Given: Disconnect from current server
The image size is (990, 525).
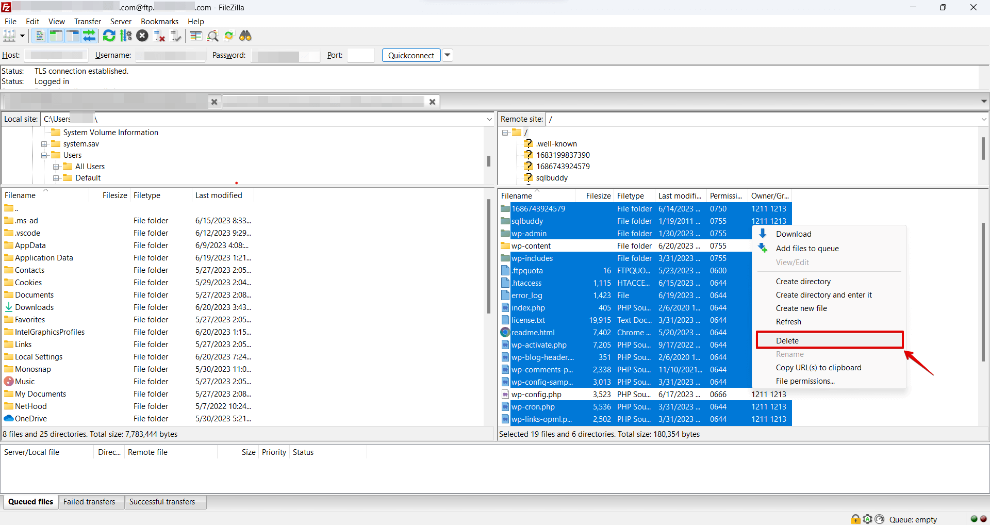Looking at the screenshot, I should [x=159, y=36].
